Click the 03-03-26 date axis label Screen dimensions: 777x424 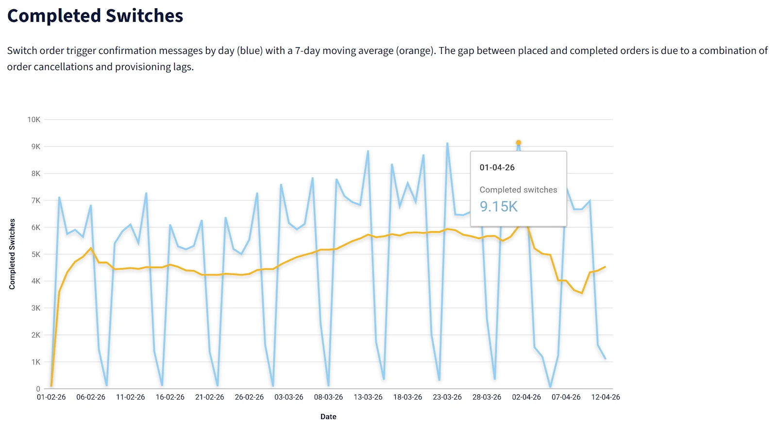288,397
